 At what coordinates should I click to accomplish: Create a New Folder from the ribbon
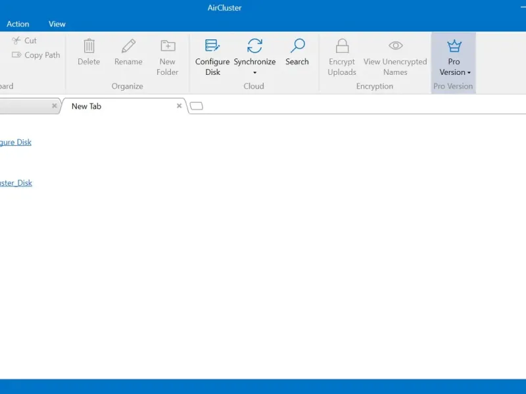click(168, 58)
